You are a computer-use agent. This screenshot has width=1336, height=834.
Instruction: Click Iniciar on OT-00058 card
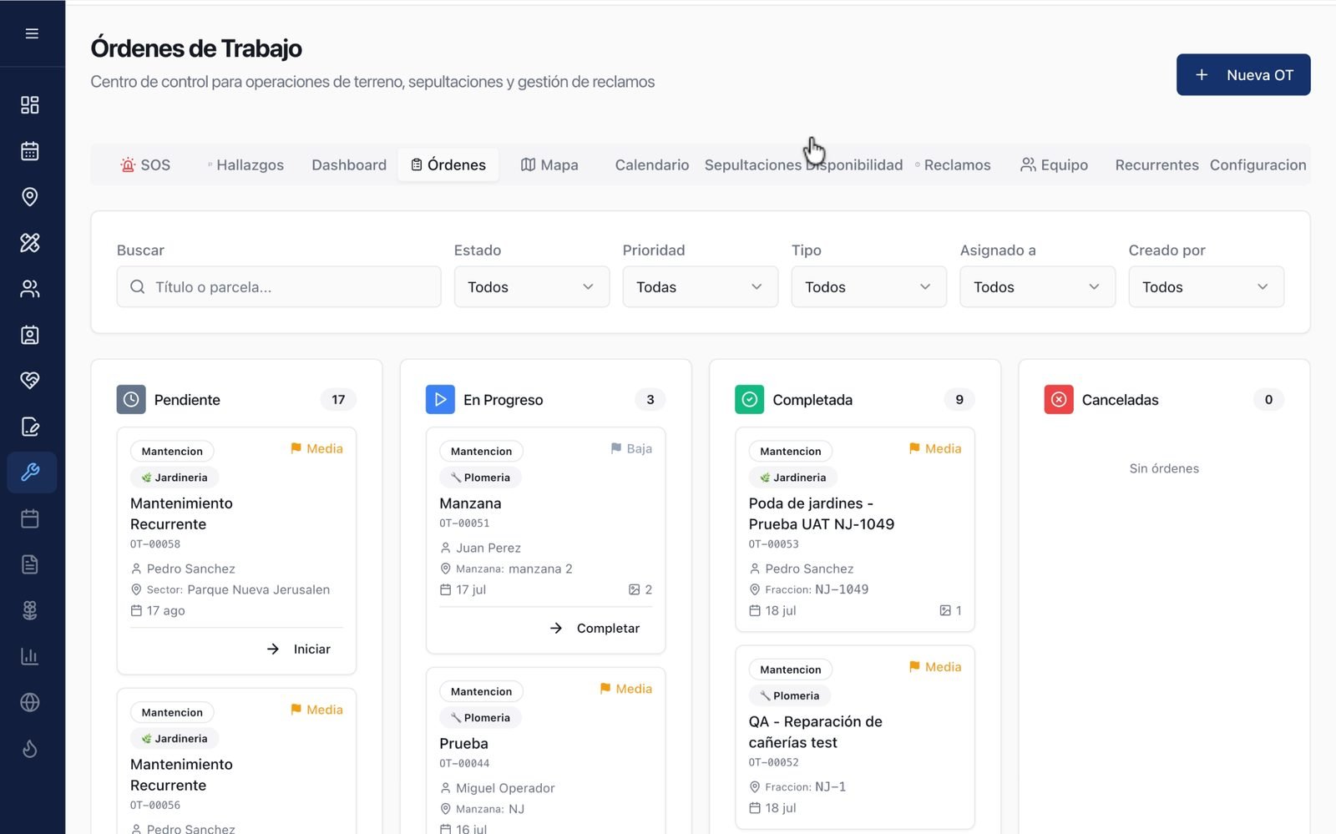pyautogui.click(x=299, y=650)
